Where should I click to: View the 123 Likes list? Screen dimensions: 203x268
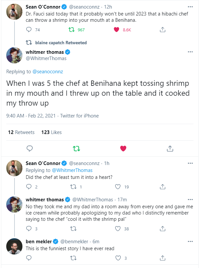(51, 132)
